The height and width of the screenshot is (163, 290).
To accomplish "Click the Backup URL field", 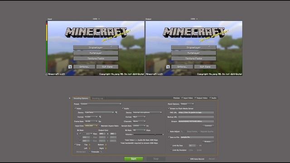I will click(x=196, y=117).
